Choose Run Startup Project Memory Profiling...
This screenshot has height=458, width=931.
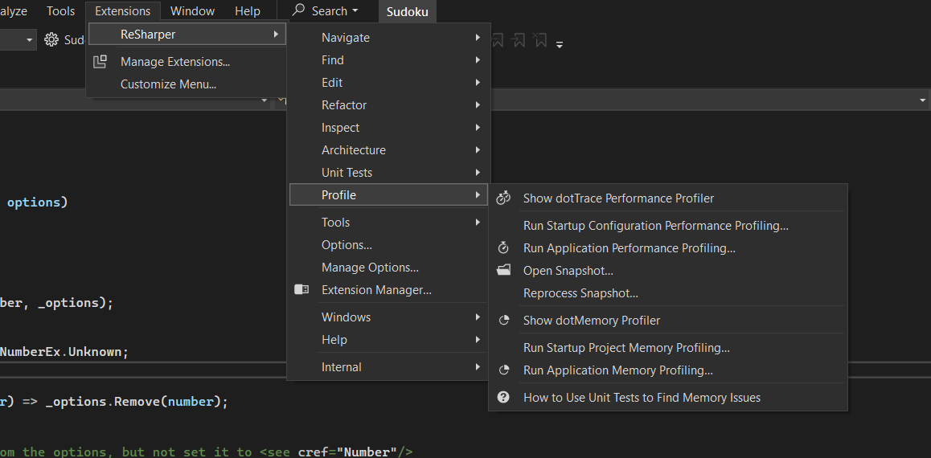[x=668, y=348]
